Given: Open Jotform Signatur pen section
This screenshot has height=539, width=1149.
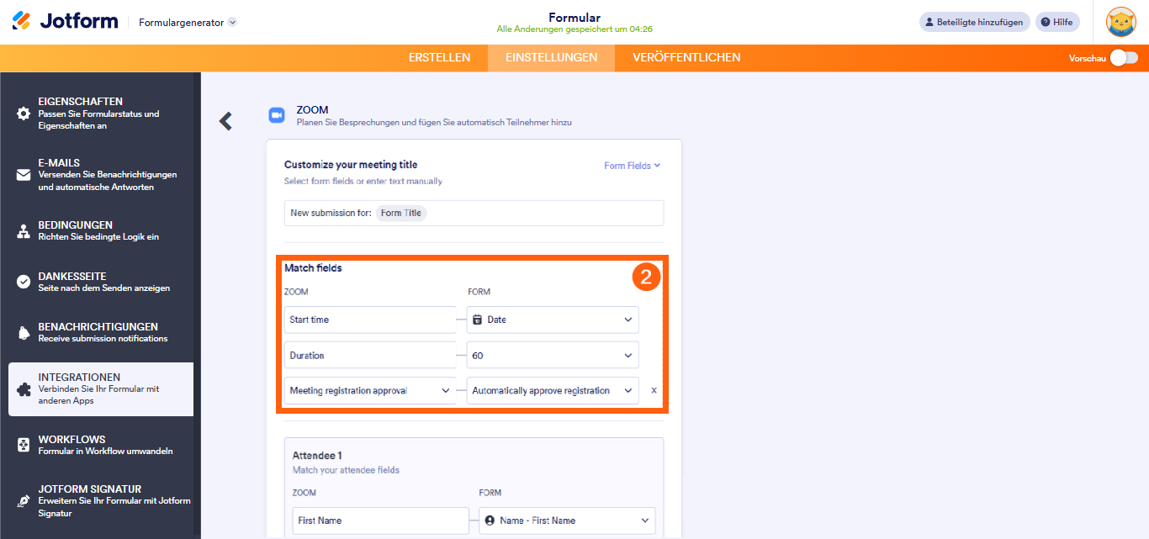Looking at the screenshot, I should pos(24,500).
